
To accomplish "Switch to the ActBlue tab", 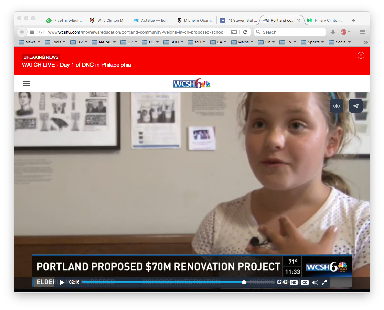I will pos(151,20).
